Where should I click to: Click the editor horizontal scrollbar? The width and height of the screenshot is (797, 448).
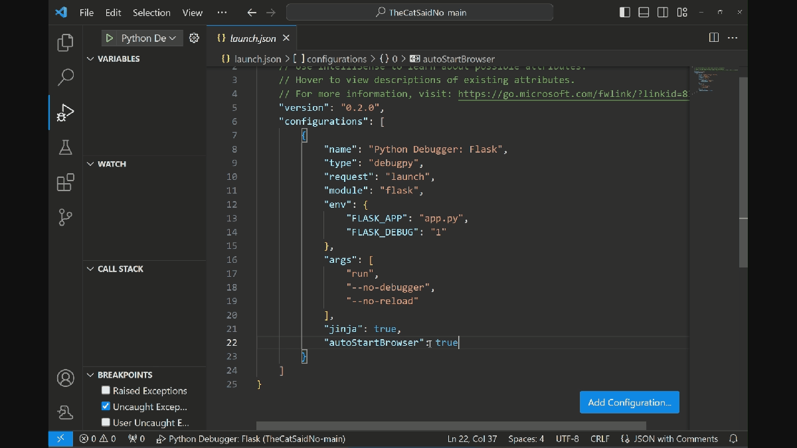pyautogui.click(x=451, y=425)
